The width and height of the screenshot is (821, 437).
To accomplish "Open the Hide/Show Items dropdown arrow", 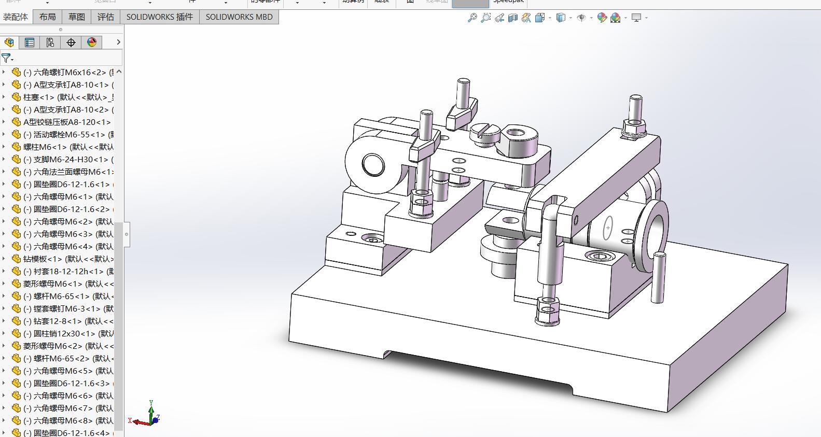I will point(591,18).
